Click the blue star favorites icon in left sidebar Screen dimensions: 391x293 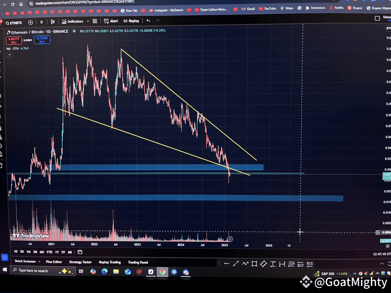(x=5, y=257)
